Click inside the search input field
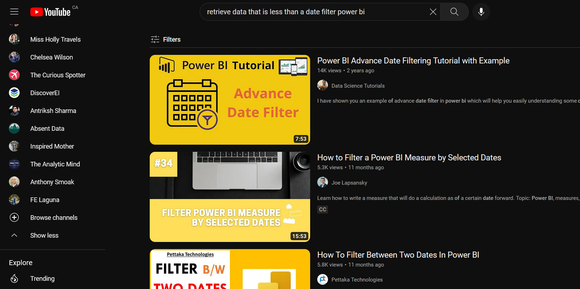 pos(314,12)
